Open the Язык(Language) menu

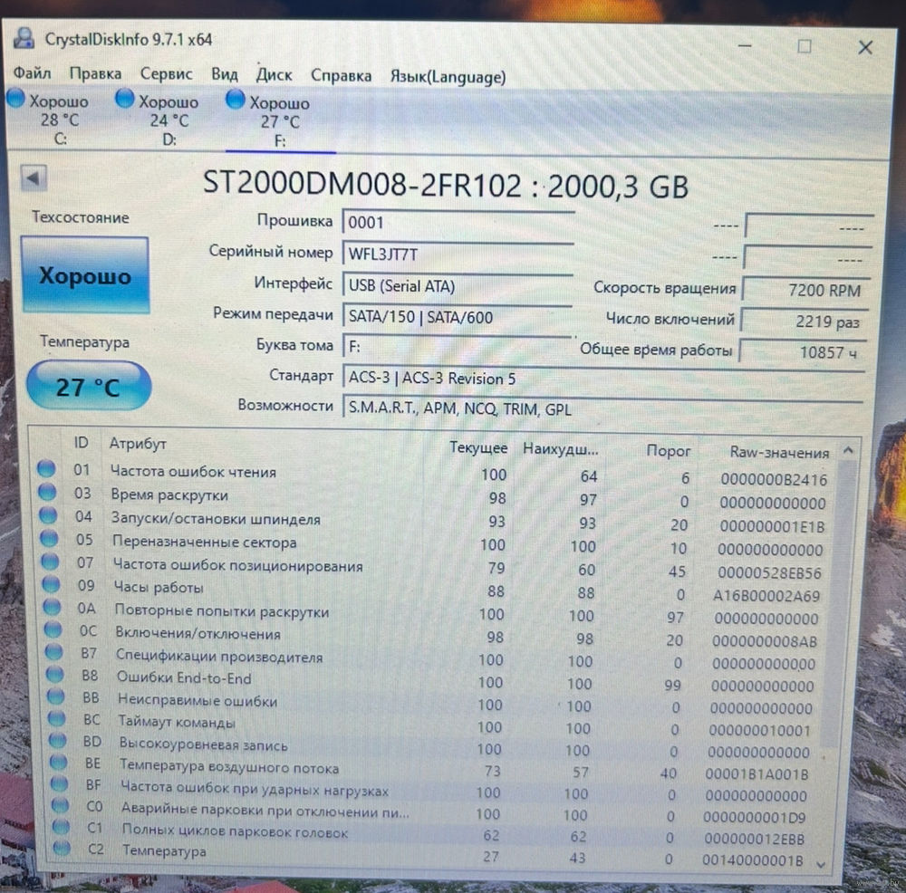pyautogui.click(x=448, y=77)
